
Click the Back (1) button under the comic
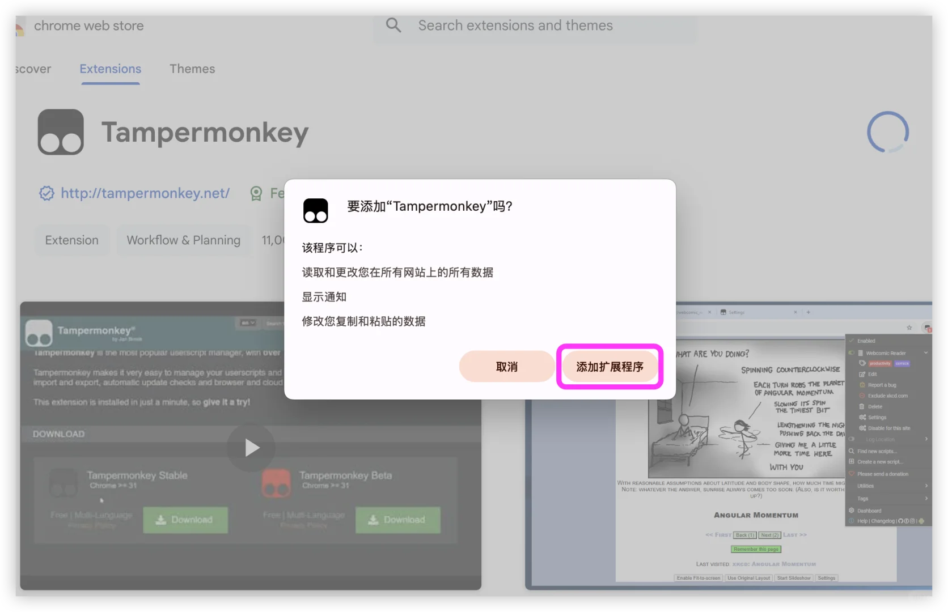pos(744,535)
